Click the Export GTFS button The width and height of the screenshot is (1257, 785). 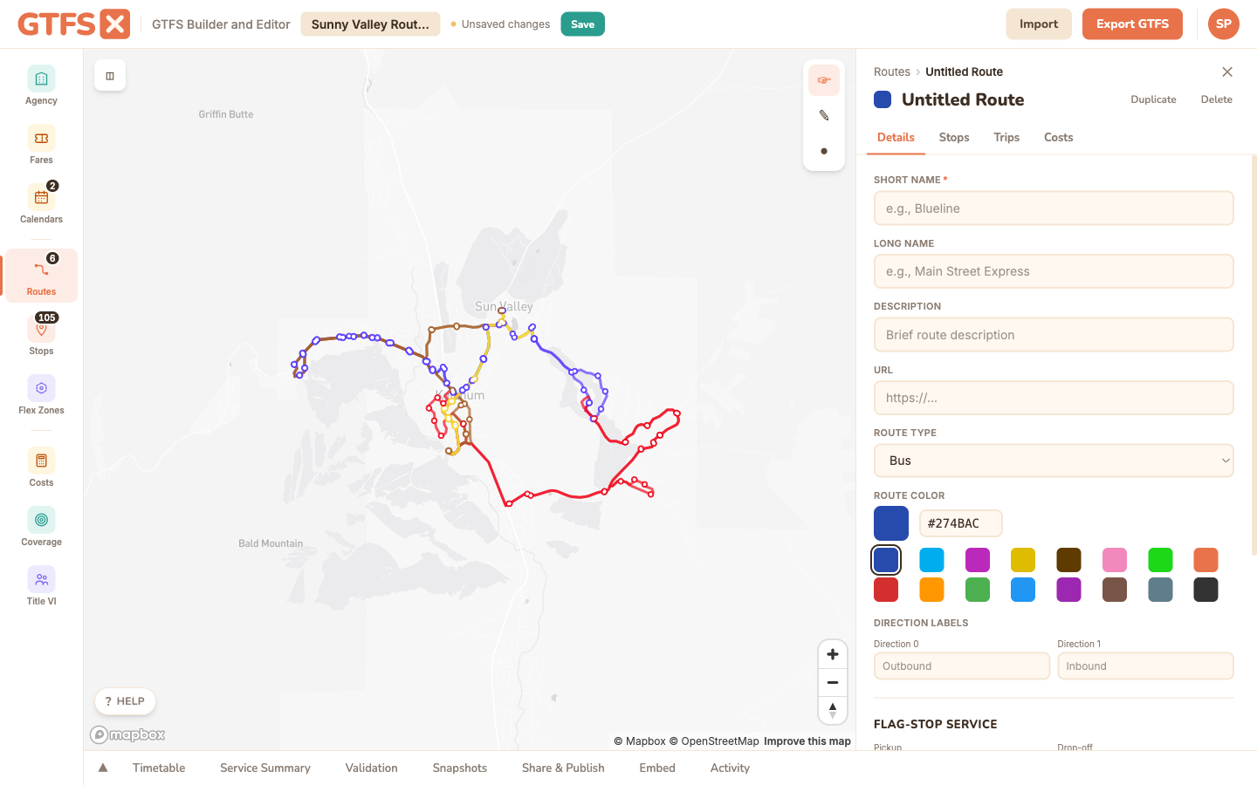(1132, 24)
